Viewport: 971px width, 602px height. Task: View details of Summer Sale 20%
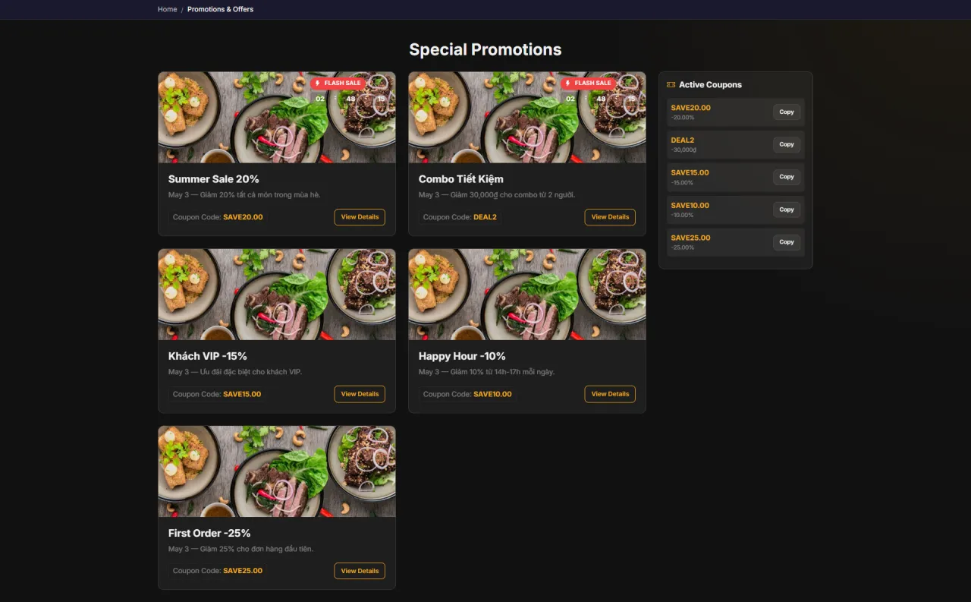pos(360,217)
